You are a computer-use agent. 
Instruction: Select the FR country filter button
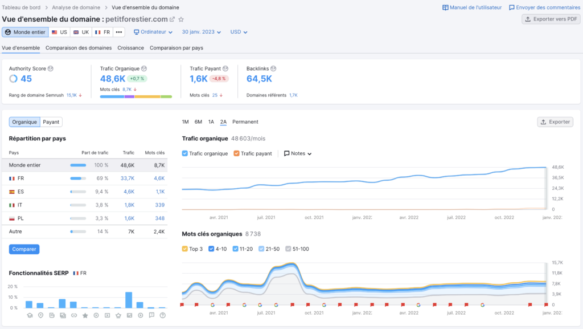click(x=102, y=32)
